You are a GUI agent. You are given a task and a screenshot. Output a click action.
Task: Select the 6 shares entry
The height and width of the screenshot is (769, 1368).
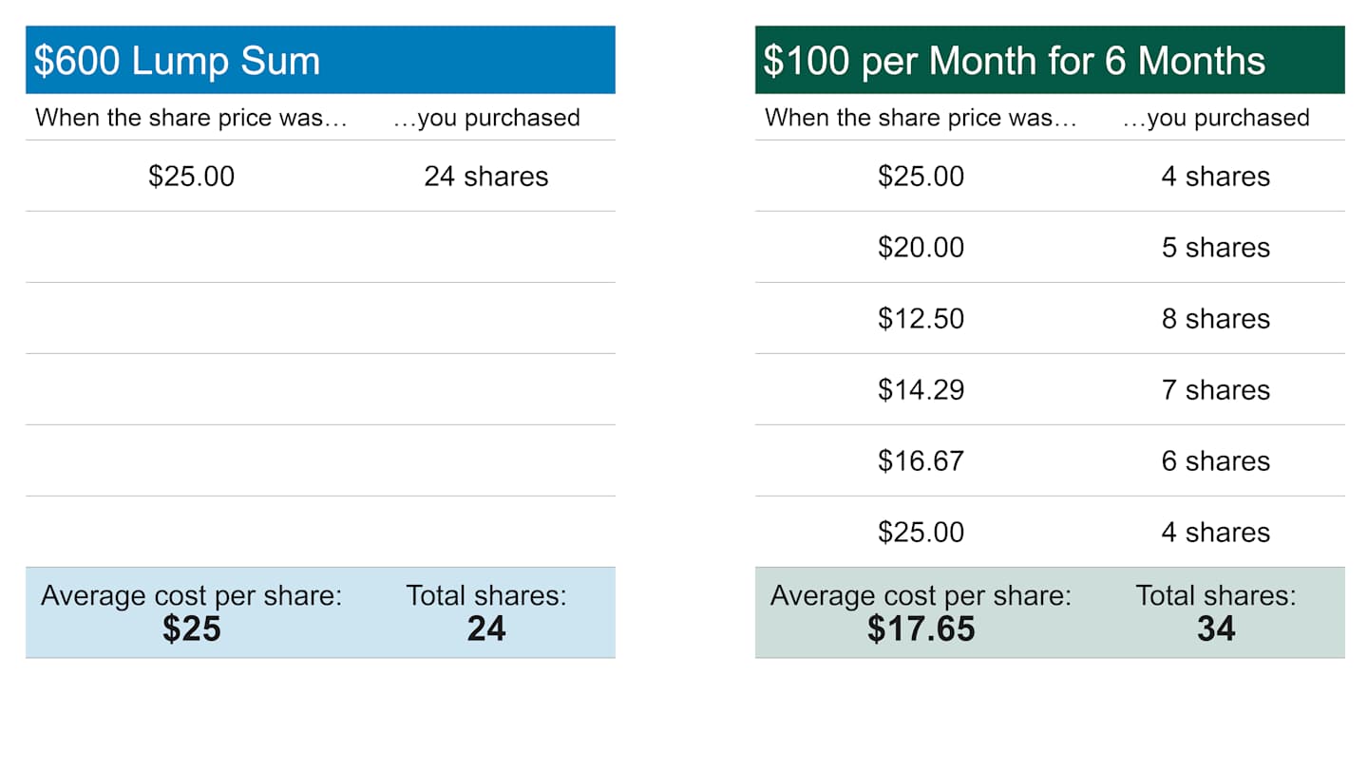point(1215,461)
